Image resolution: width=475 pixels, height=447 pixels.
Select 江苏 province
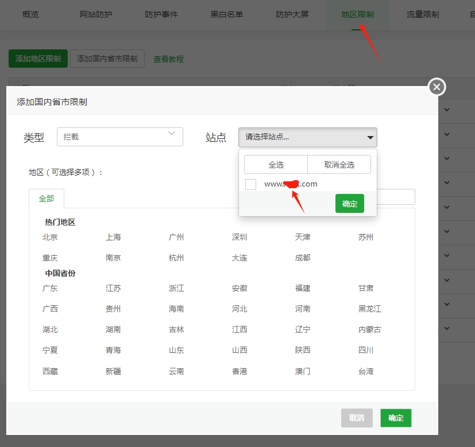tap(113, 288)
